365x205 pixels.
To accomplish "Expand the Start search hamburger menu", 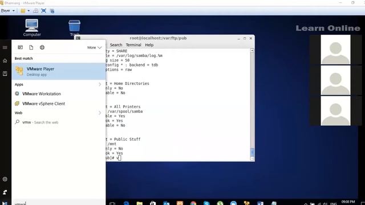I will 5,47.
